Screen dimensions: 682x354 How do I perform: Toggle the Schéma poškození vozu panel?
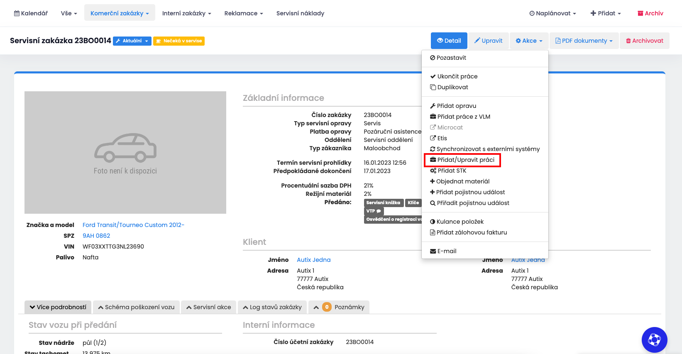coord(136,307)
